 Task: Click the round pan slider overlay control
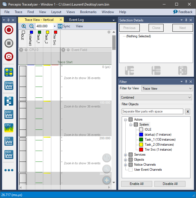pos(107,158)
